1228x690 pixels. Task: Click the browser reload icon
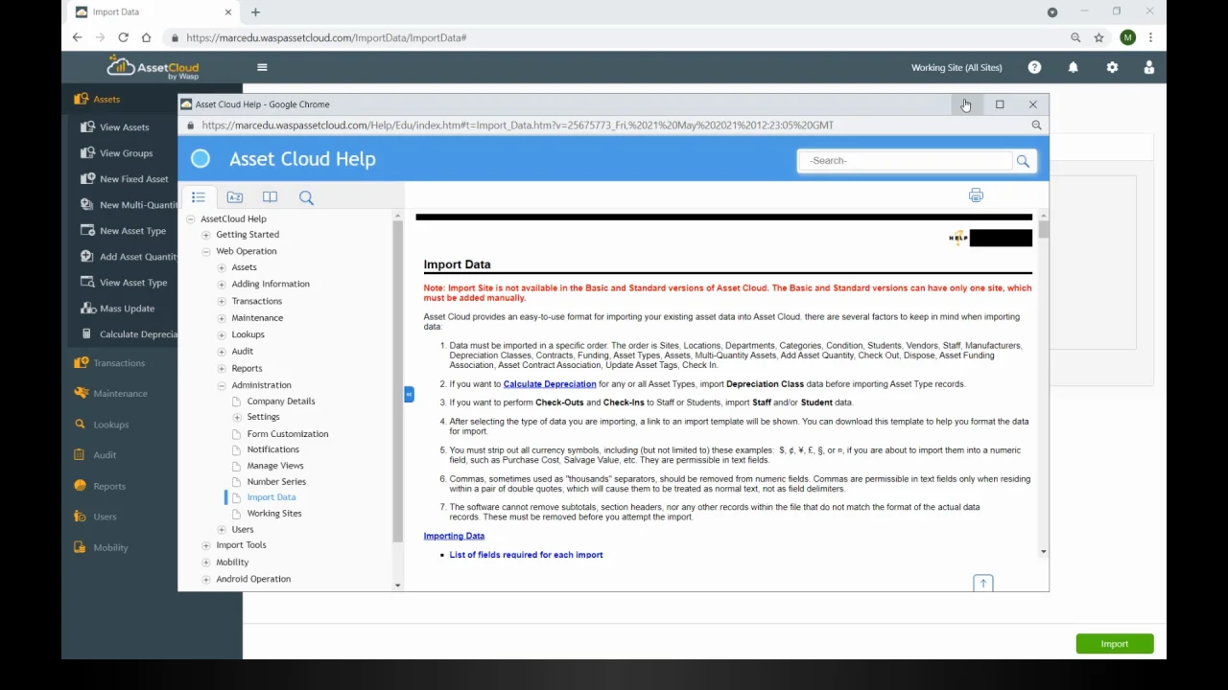[x=123, y=37]
